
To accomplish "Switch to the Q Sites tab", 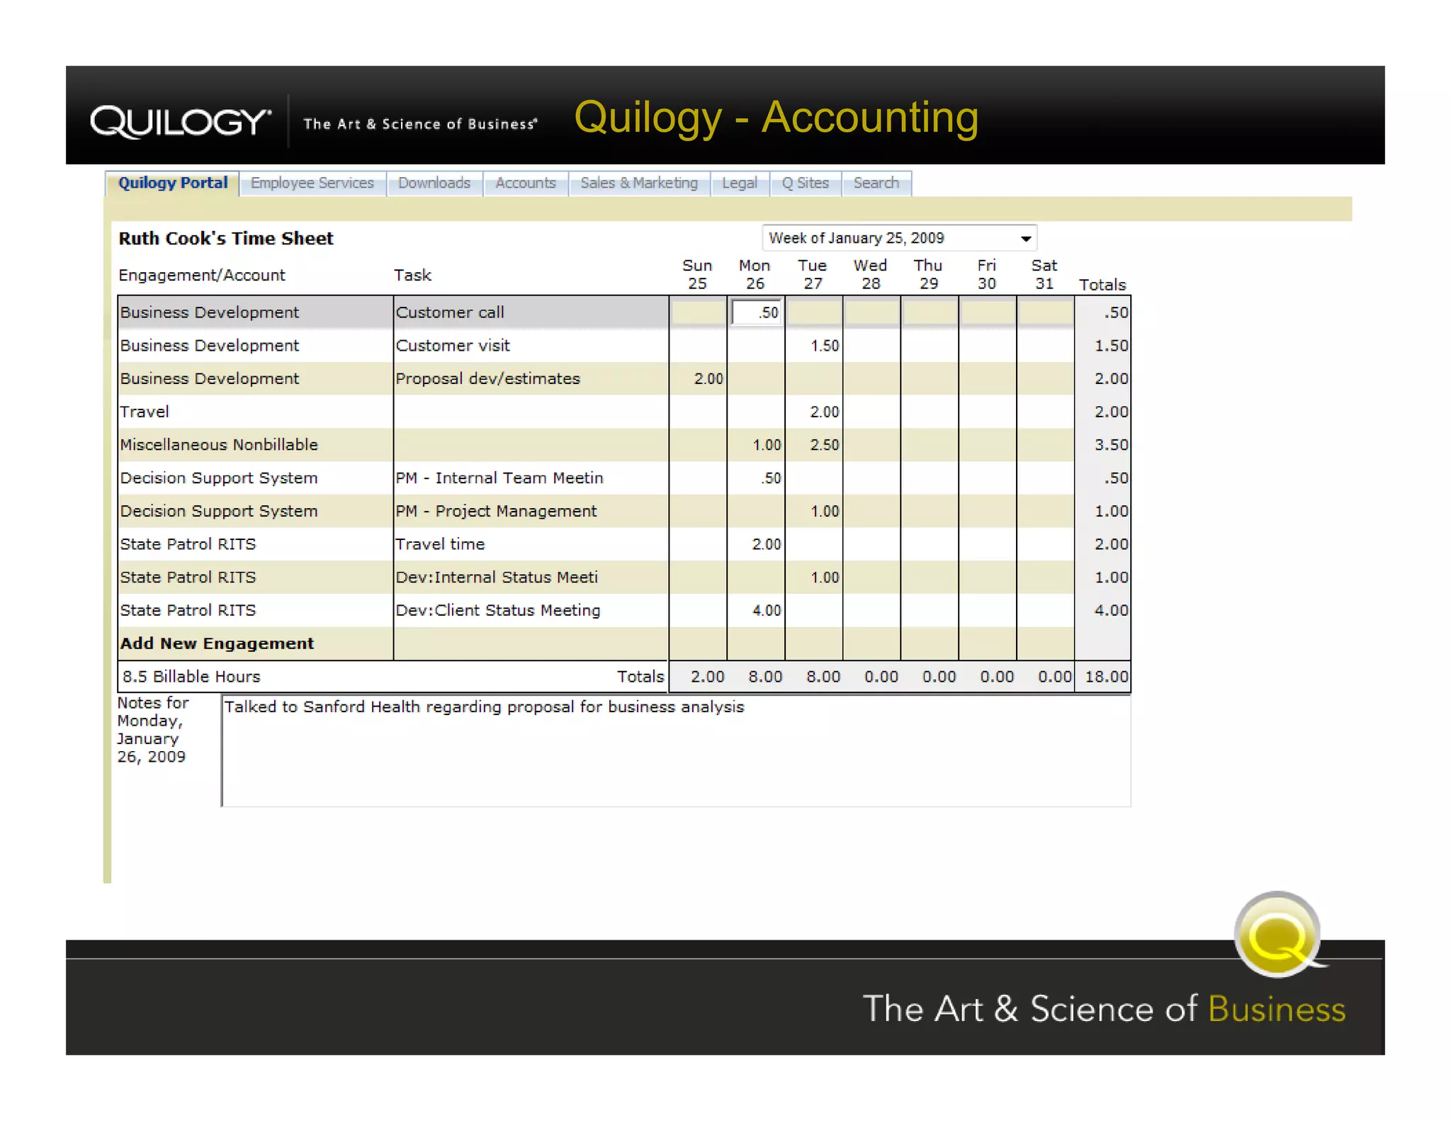I will pyautogui.click(x=805, y=184).
